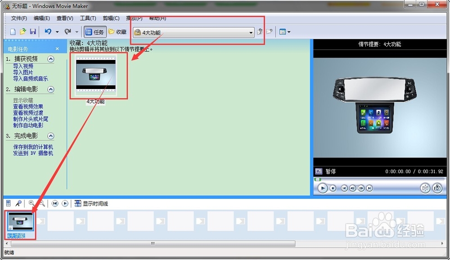Open the redo history dropdown arrow

76,32
